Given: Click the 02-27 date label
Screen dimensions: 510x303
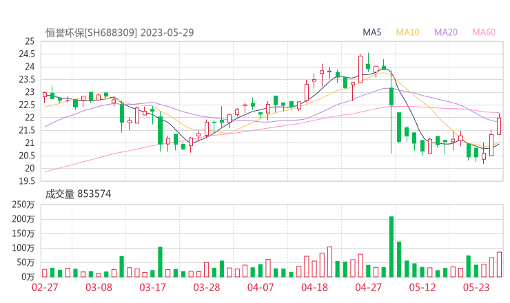Looking at the screenshot, I should point(45,287).
